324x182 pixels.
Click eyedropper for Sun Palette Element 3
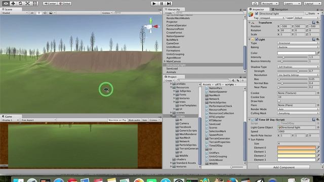tap(318, 160)
